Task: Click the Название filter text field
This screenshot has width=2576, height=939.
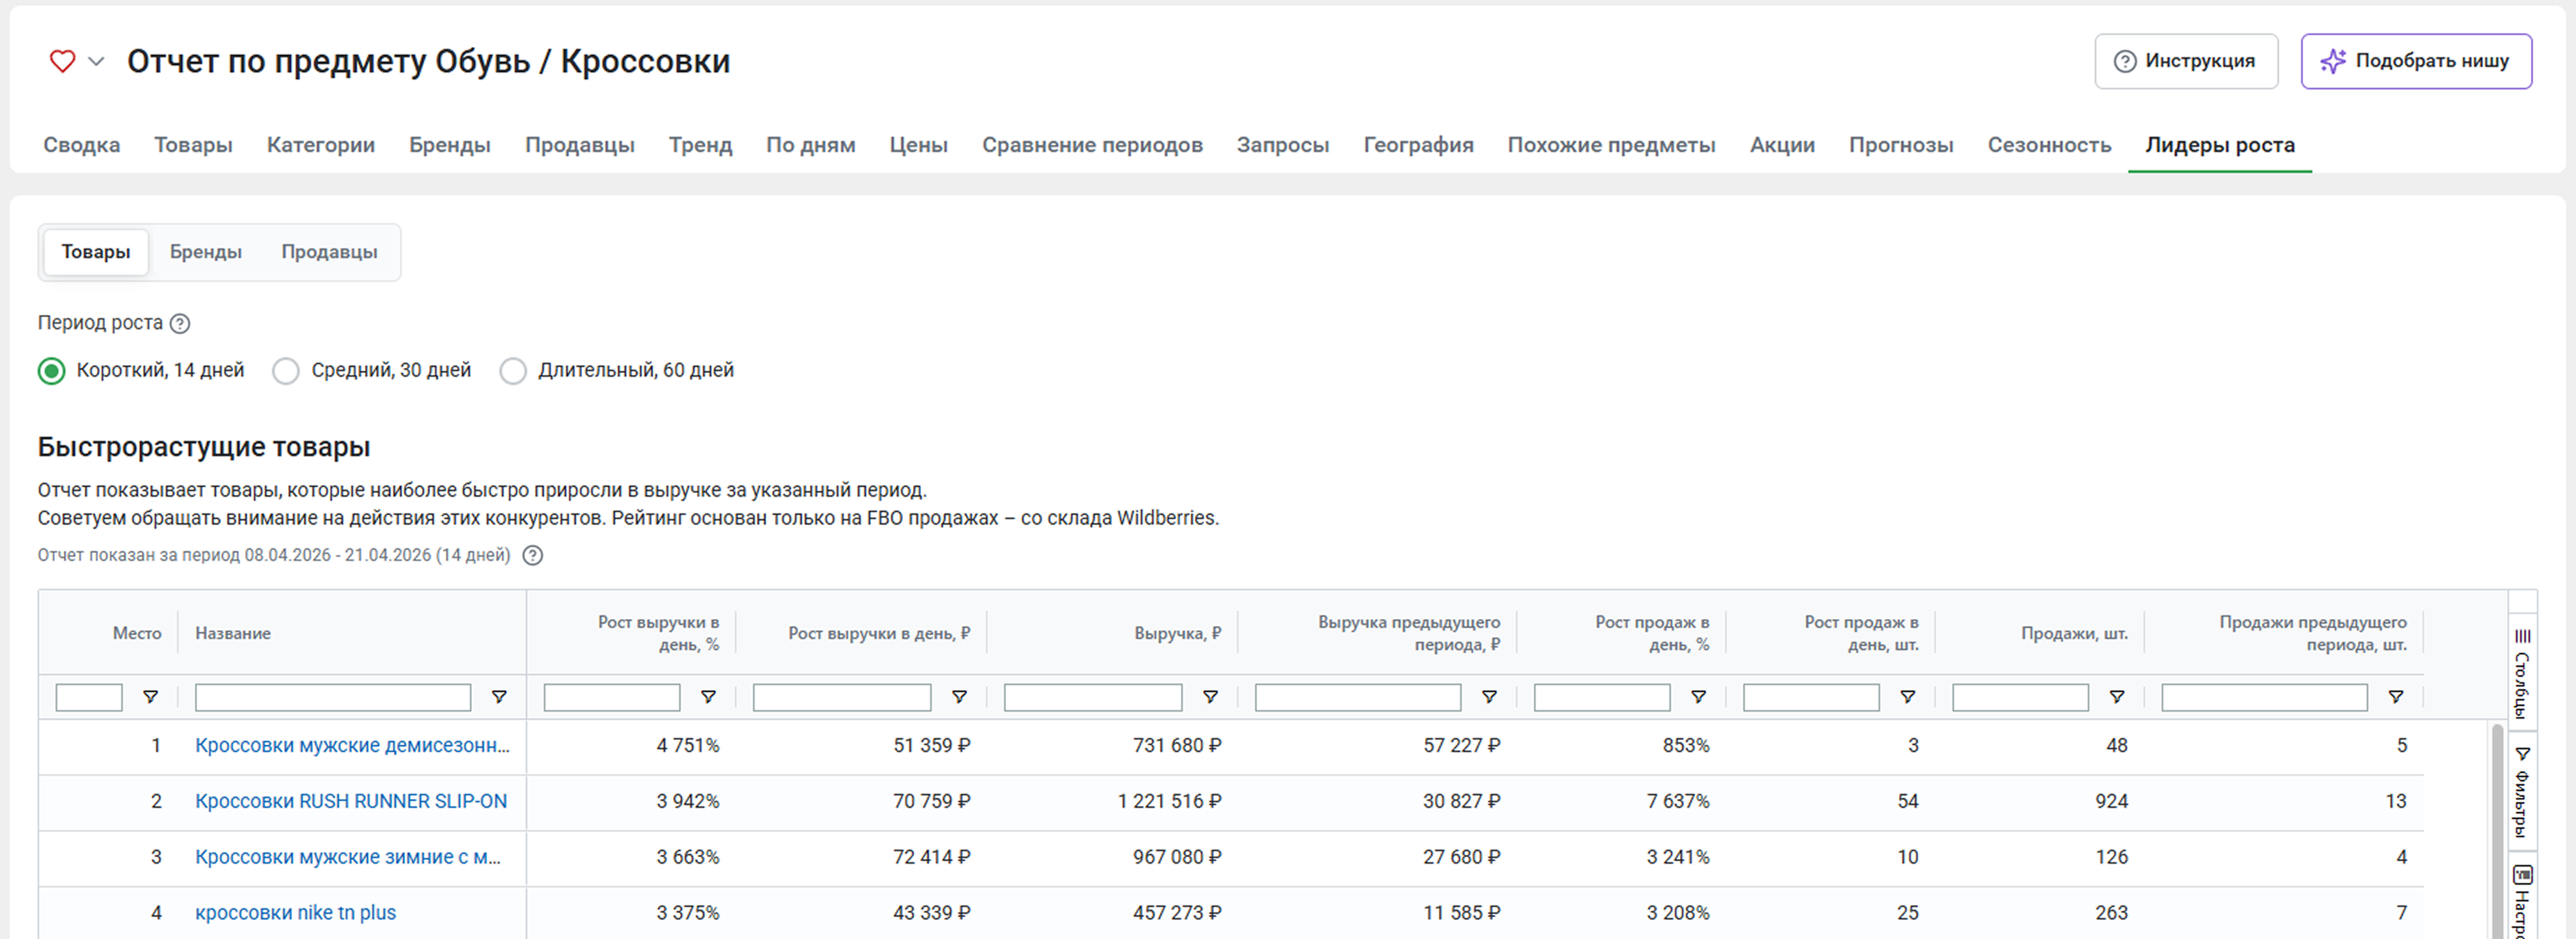Action: [332, 697]
